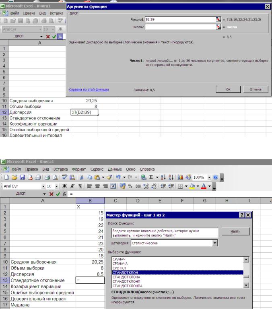Viewport: 272px width, 309px height.
Task: Open Справка menu
Action: click(147, 169)
